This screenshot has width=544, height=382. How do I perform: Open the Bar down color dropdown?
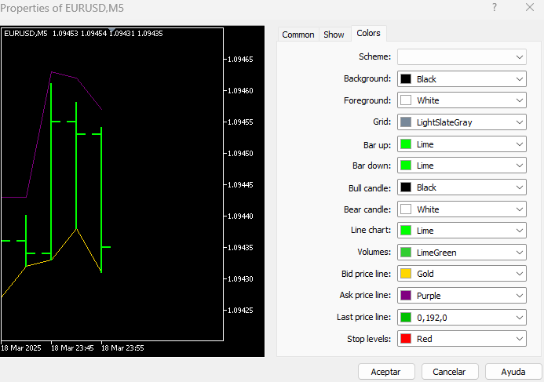[462, 166]
